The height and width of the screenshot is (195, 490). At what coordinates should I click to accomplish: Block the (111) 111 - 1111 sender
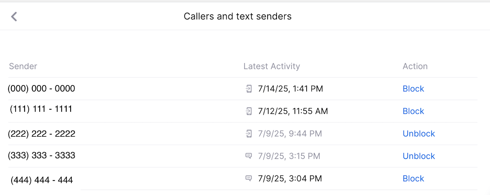413,111
